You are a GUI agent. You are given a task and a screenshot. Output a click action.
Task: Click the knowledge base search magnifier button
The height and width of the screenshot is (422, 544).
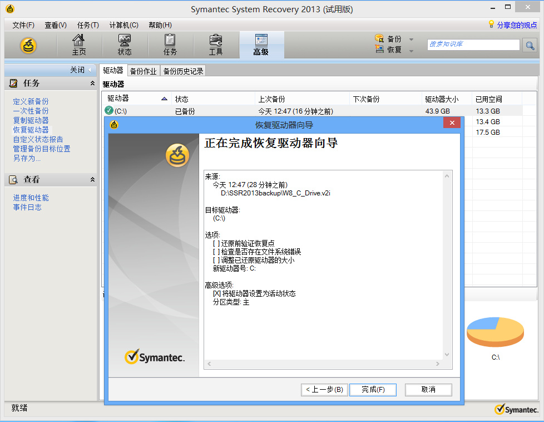[x=530, y=45]
